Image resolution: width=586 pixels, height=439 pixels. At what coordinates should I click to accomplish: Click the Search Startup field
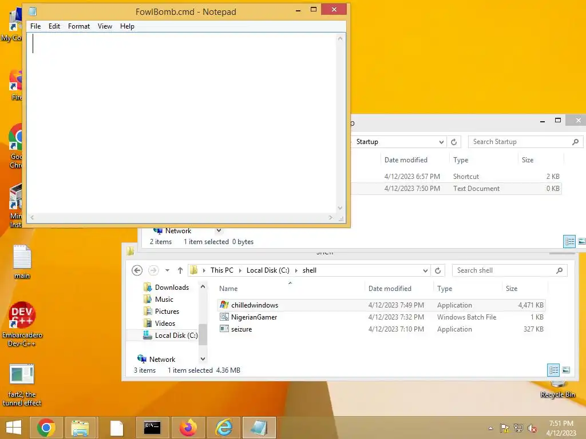[x=521, y=142]
